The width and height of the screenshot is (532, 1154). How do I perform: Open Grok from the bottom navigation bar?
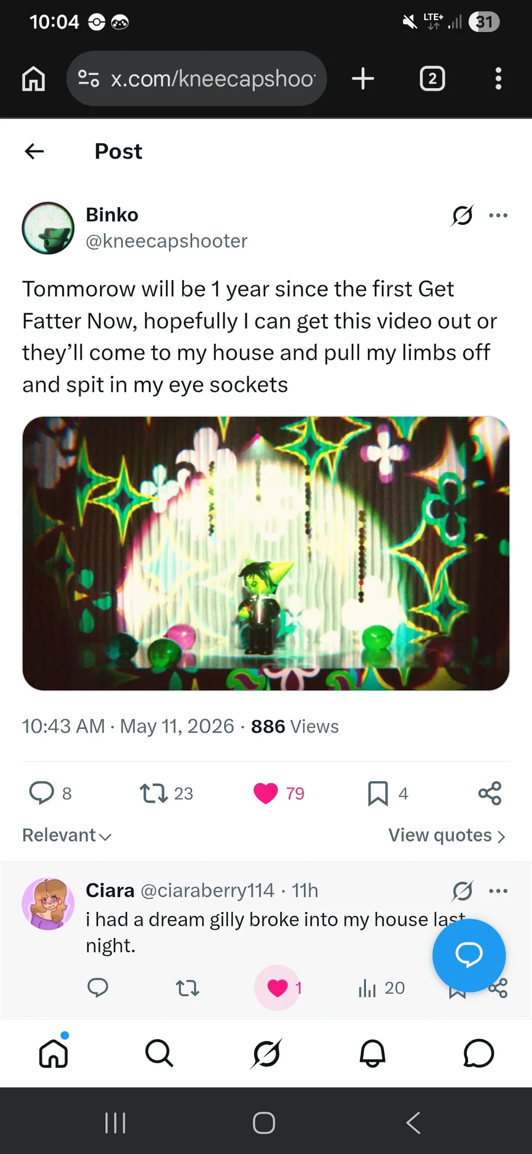(x=266, y=1053)
